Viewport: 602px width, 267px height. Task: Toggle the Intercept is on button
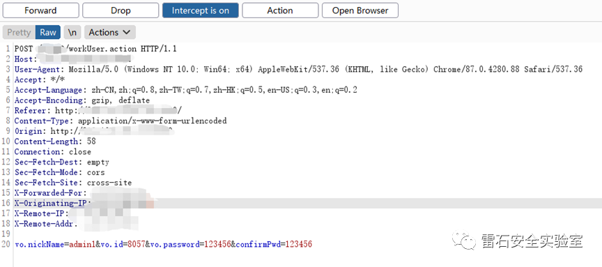(x=201, y=10)
